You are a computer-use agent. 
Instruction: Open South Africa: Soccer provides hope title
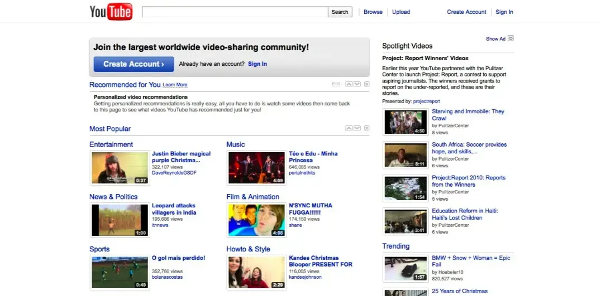click(x=469, y=148)
